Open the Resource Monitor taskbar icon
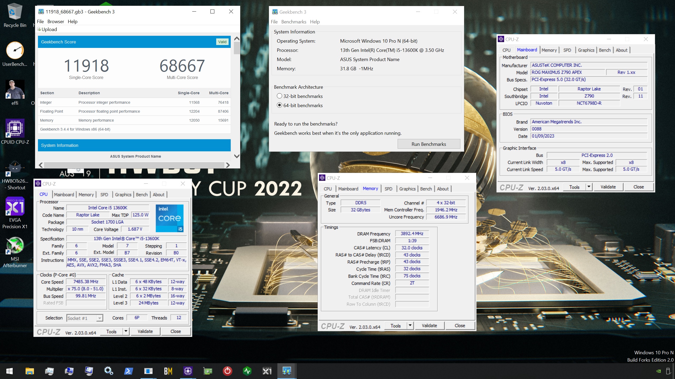The image size is (675, 379). click(49, 371)
